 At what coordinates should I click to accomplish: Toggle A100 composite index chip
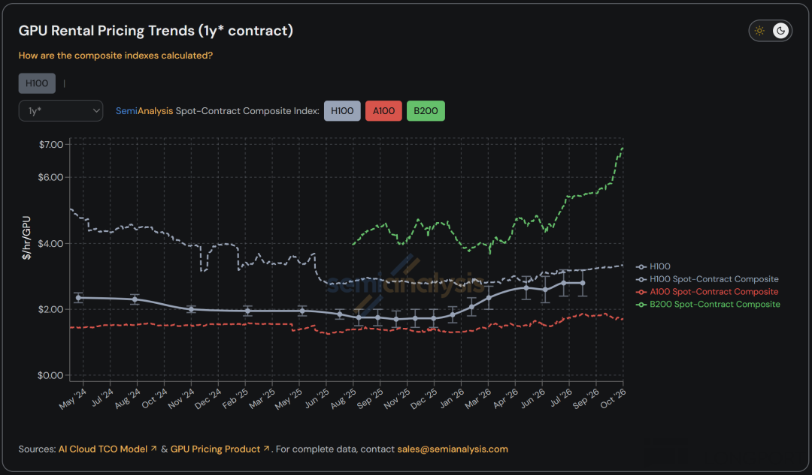[x=383, y=110]
